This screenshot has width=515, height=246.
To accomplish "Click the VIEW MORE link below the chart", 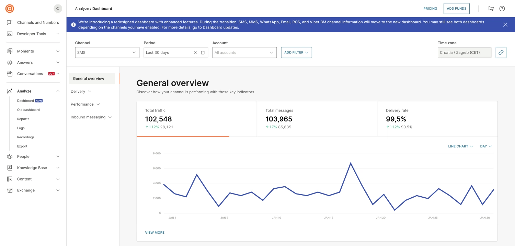I will pyautogui.click(x=154, y=232).
